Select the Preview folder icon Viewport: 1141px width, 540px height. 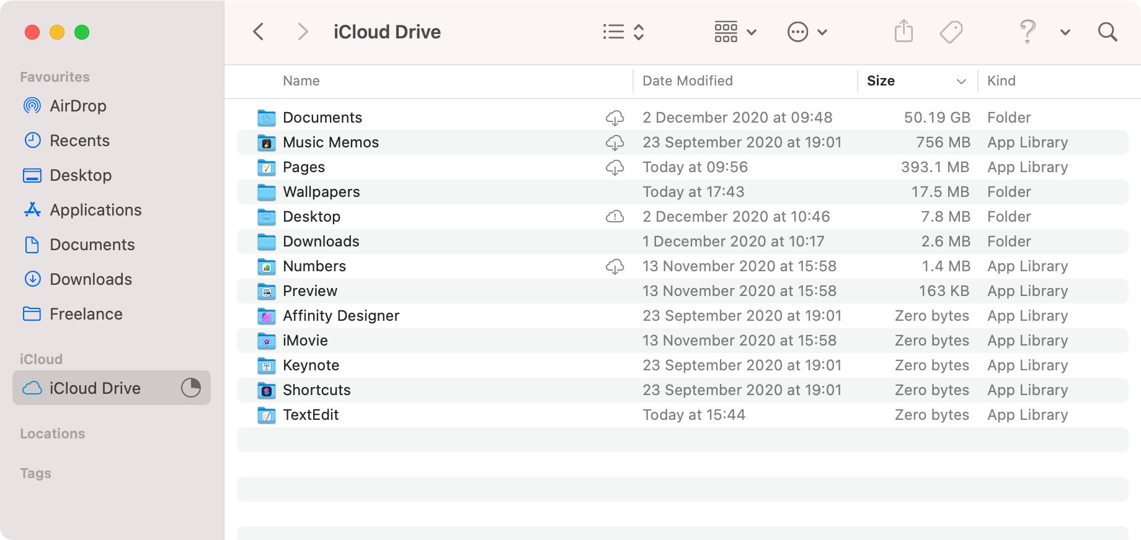[x=267, y=291]
